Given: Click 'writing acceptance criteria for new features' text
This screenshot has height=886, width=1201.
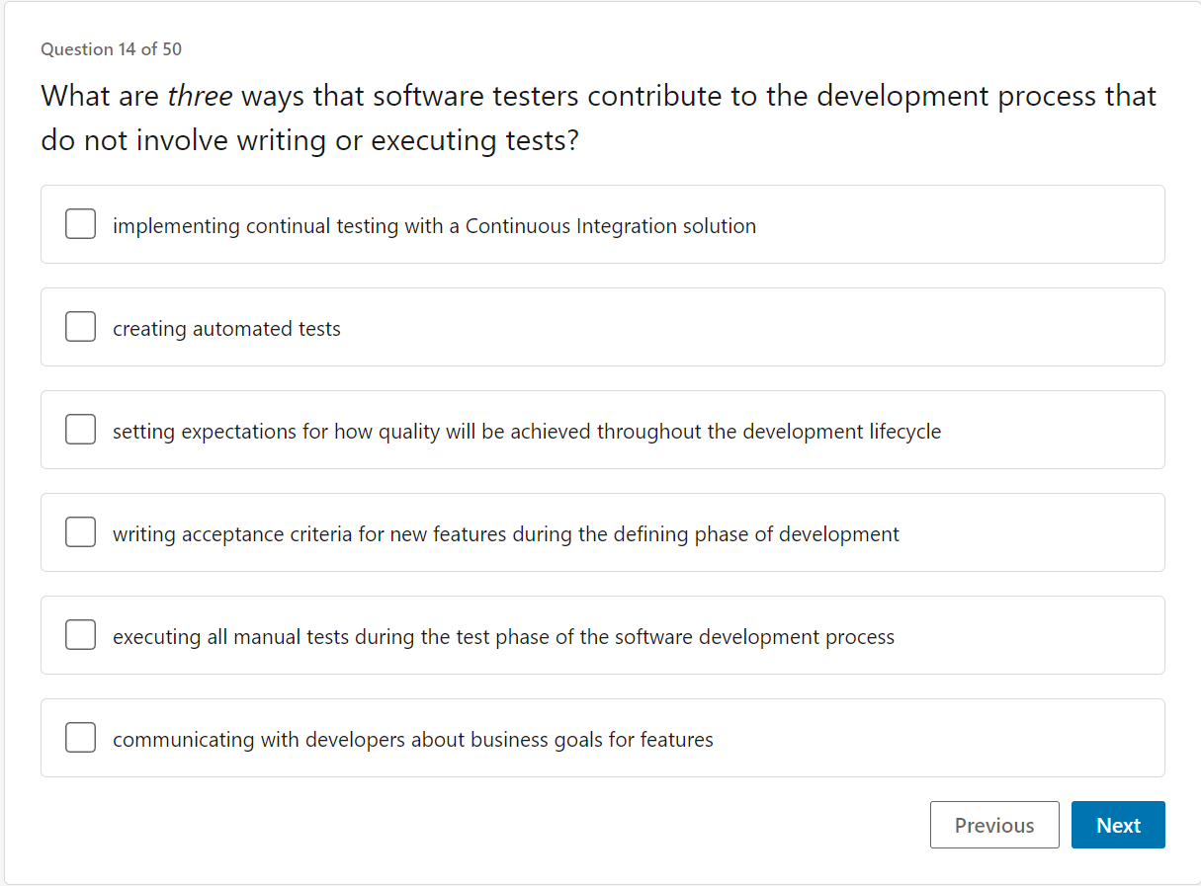Looking at the screenshot, I should click(x=505, y=534).
